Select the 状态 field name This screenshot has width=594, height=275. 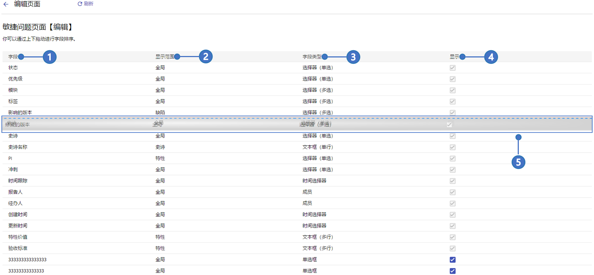point(13,67)
